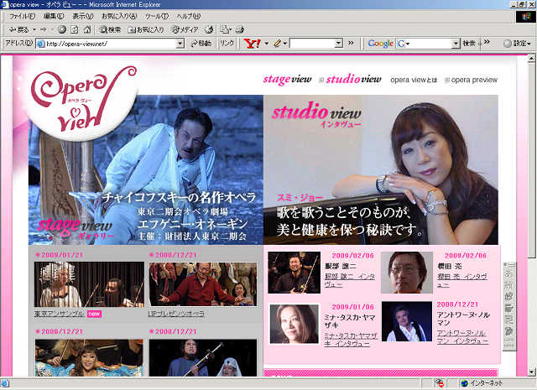Click the Yahoo toolbar pencil icon
This screenshot has width=537, height=390.
point(278,44)
